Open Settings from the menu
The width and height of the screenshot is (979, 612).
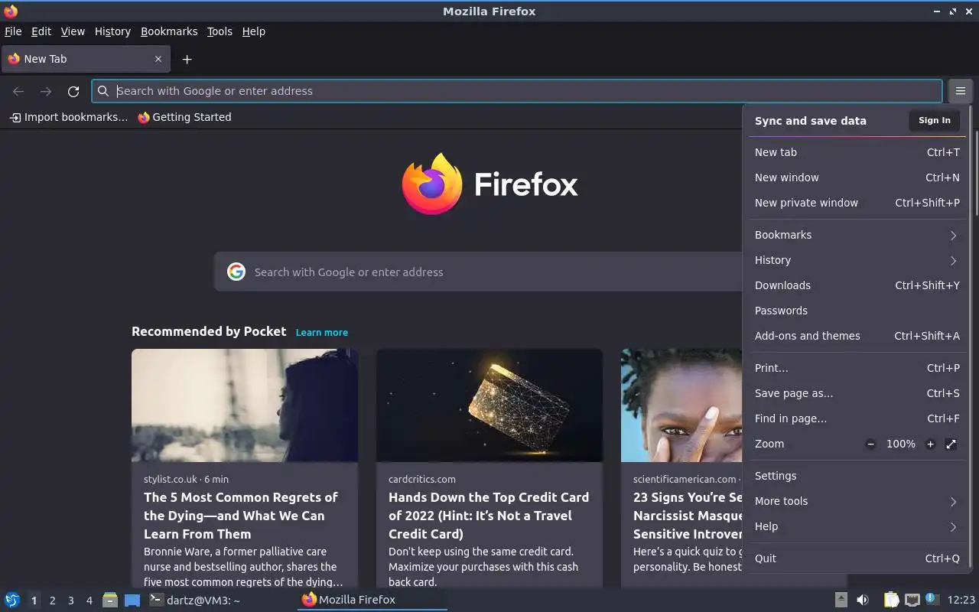coord(856,476)
